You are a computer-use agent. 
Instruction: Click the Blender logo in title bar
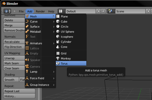point(4,4)
